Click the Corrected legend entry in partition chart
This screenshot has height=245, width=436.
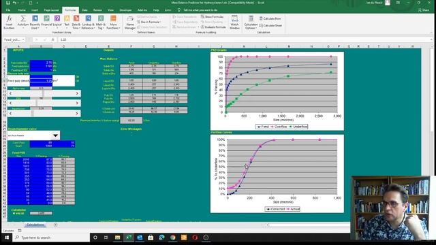[275, 209]
